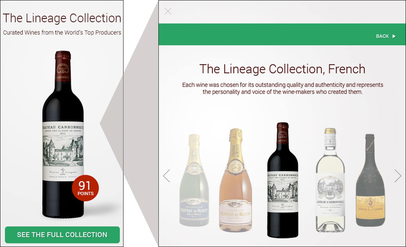Close the collection panel with the X icon
The height and width of the screenshot is (247, 406).
pyautogui.click(x=168, y=11)
